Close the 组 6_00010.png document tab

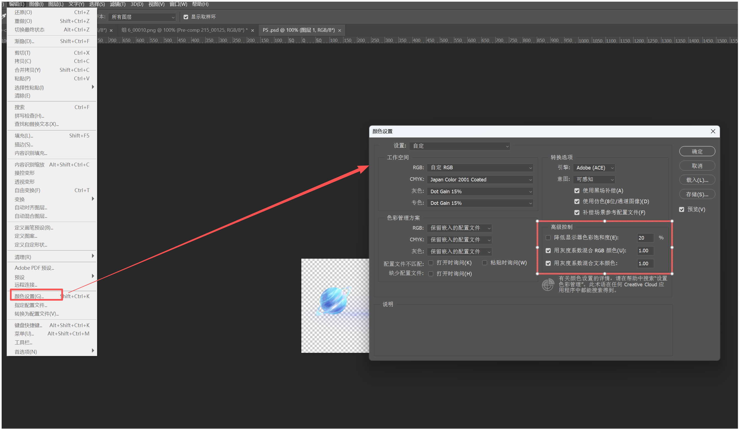(252, 31)
